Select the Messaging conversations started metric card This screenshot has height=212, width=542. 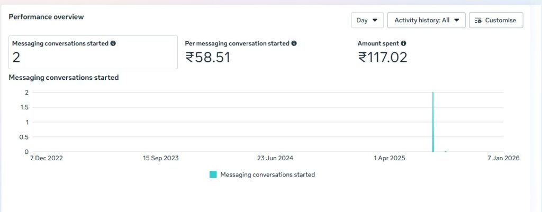pyautogui.click(x=93, y=52)
